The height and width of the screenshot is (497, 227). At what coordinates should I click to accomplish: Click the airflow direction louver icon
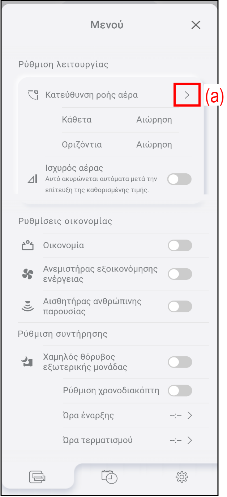pyautogui.click(x=33, y=95)
